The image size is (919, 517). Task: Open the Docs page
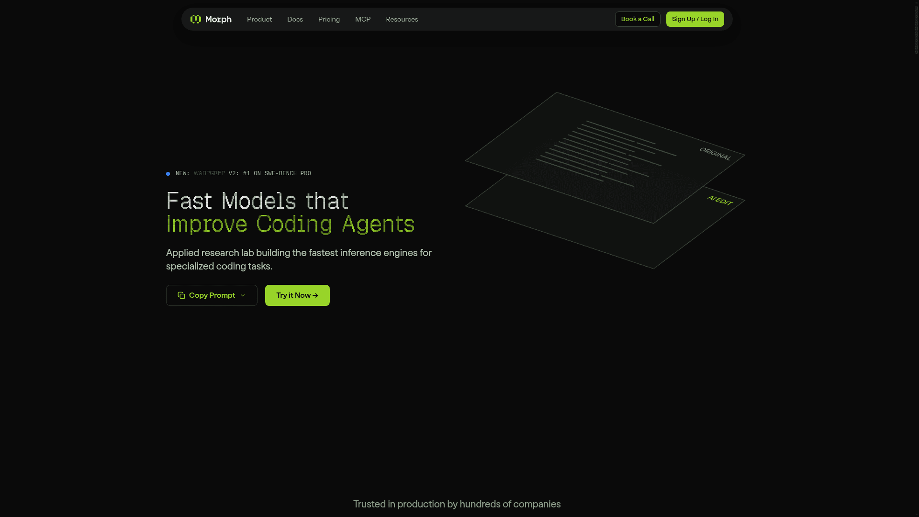click(x=295, y=19)
